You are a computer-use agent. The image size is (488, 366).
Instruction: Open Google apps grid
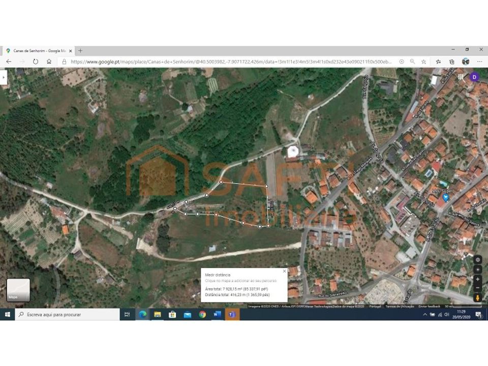pyautogui.click(x=461, y=77)
